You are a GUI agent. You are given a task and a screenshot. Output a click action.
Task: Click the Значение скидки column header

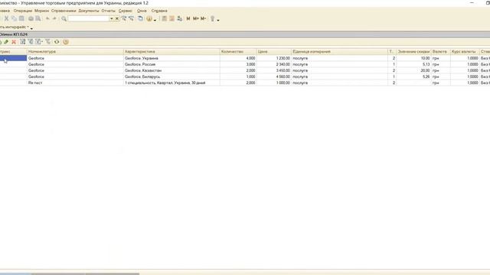[413, 51]
